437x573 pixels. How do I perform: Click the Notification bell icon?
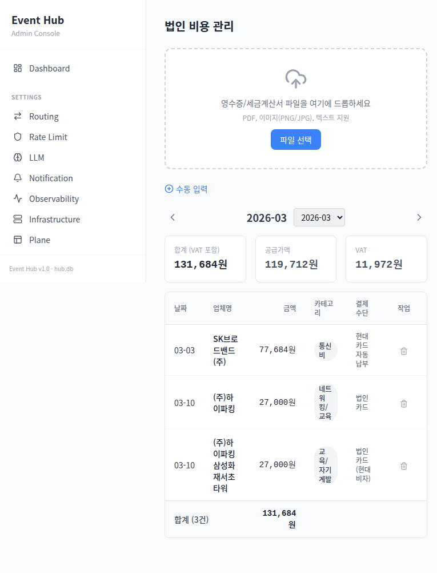tap(18, 178)
